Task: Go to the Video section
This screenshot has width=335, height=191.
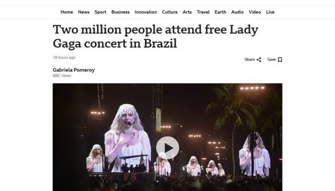Action: tap(255, 12)
